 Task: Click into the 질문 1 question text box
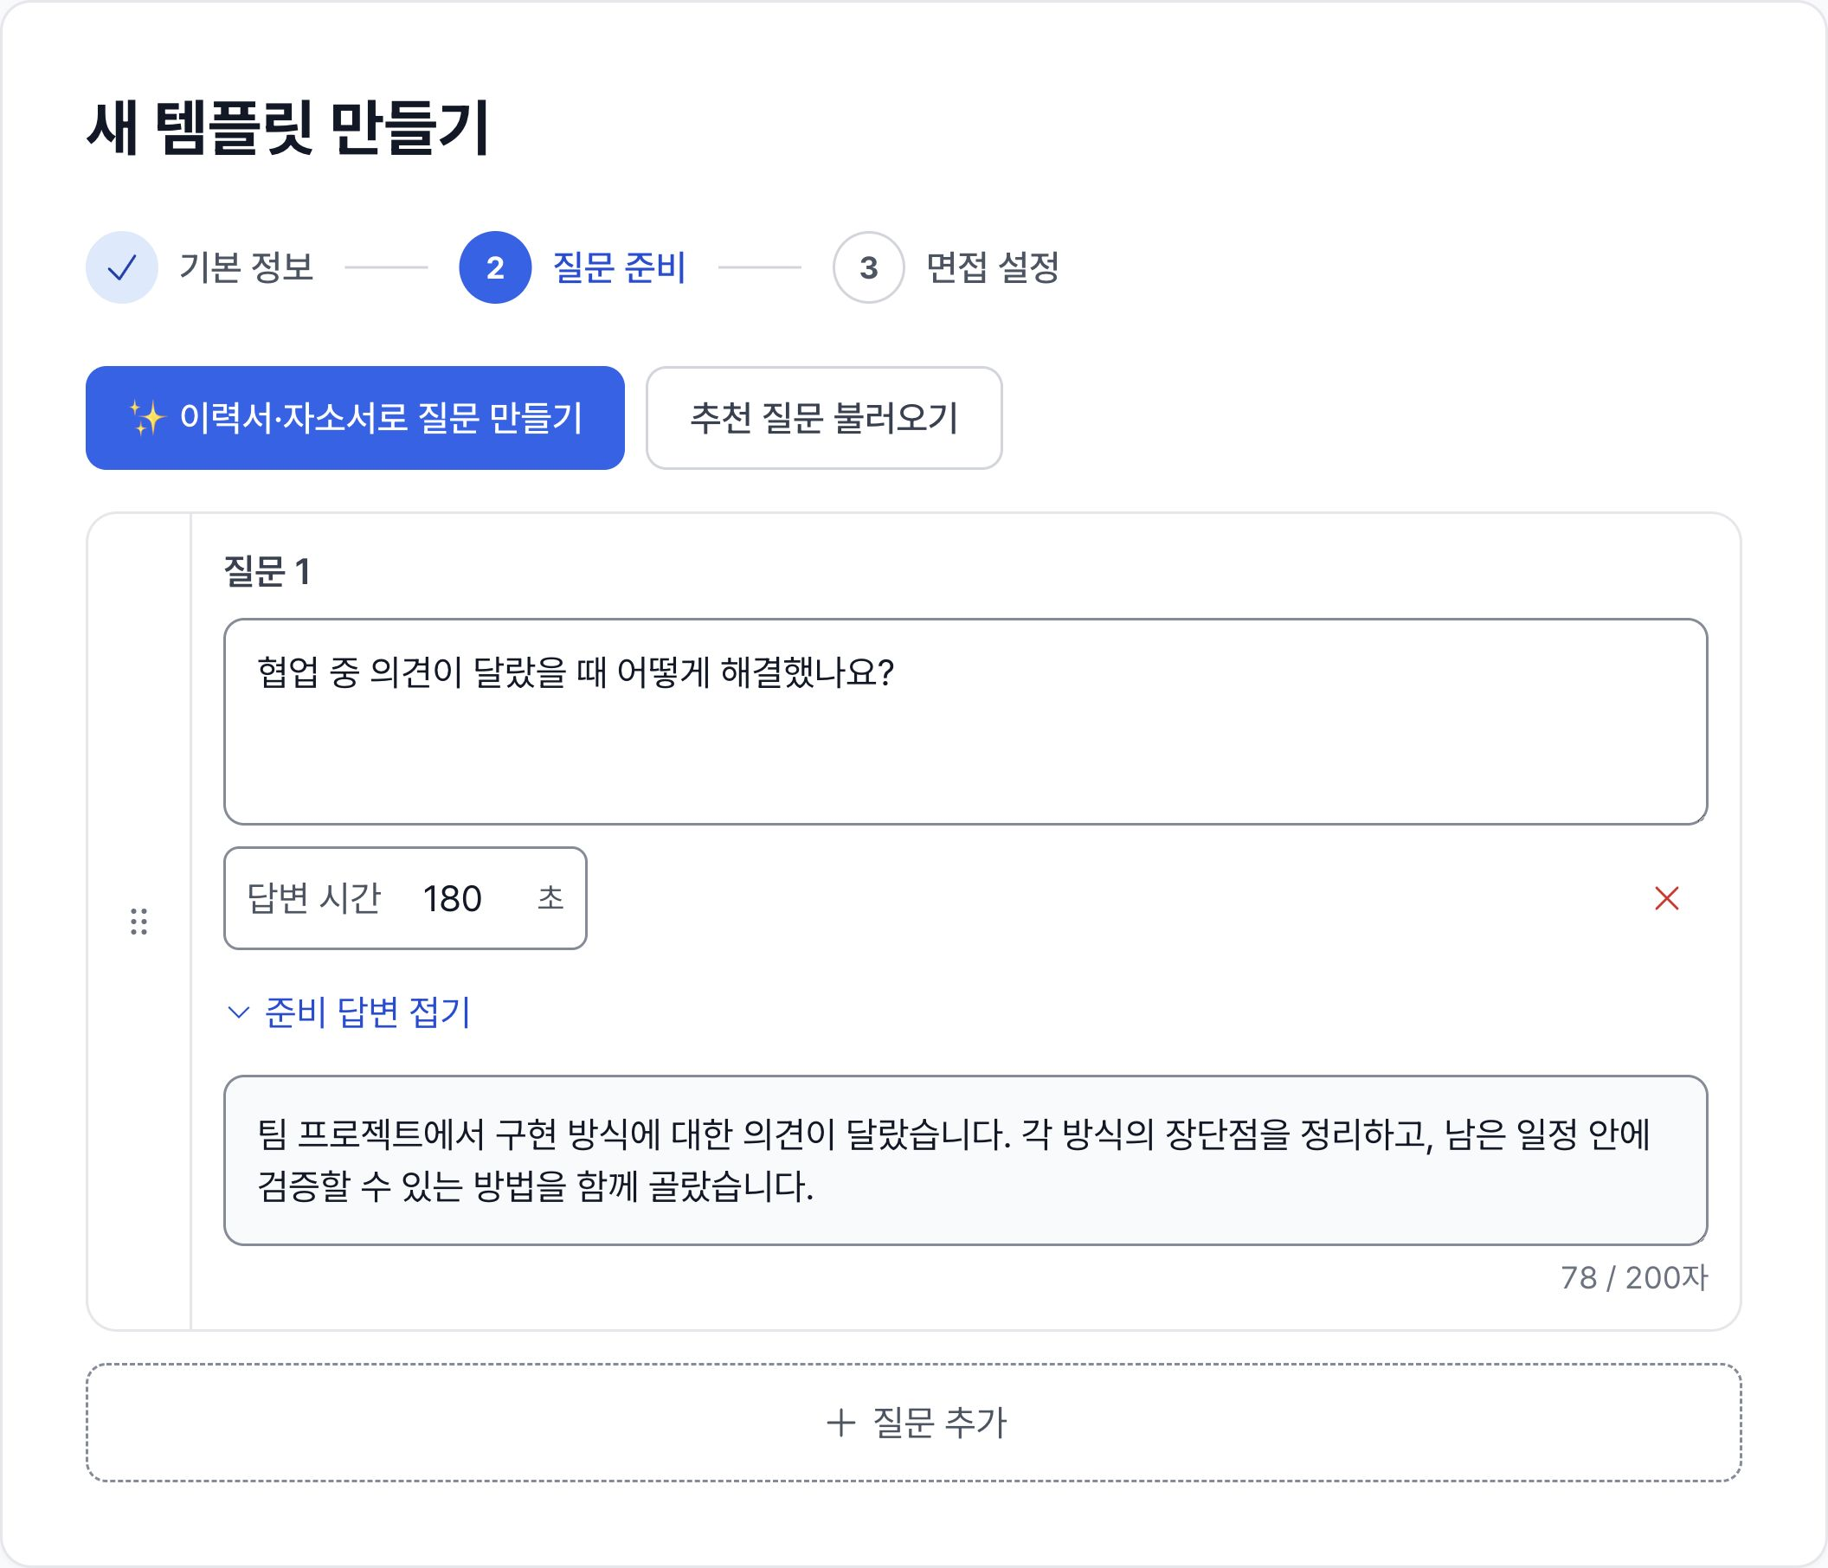[x=965, y=722]
